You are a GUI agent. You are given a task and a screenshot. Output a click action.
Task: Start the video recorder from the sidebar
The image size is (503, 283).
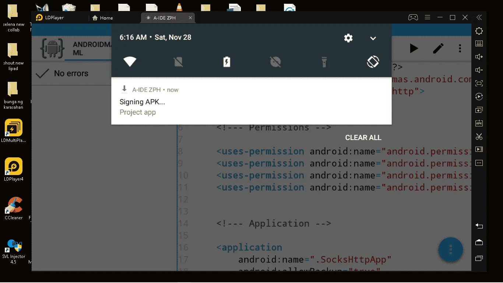[x=479, y=149]
